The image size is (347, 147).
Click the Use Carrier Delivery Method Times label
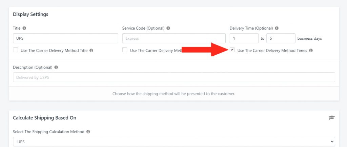coord(272,50)
